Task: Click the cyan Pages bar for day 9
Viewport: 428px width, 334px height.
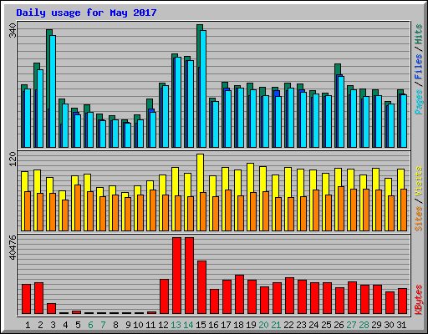Action: pos(128,135)
